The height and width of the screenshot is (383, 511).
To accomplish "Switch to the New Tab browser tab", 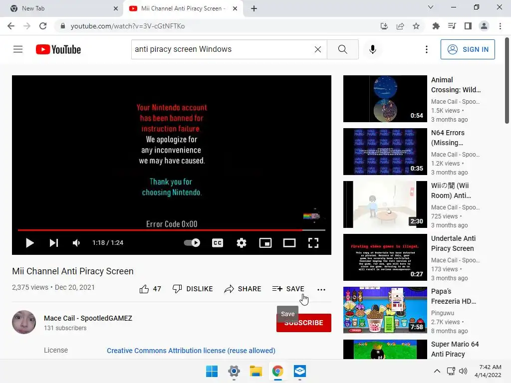I will [61, 8].
